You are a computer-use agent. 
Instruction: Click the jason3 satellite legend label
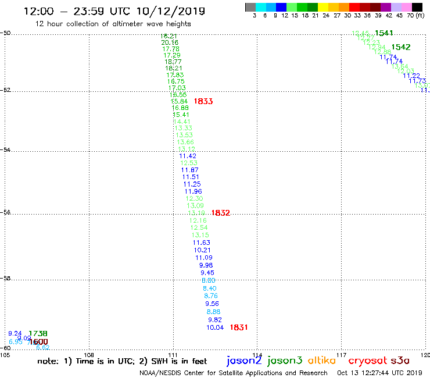[285, 361]
